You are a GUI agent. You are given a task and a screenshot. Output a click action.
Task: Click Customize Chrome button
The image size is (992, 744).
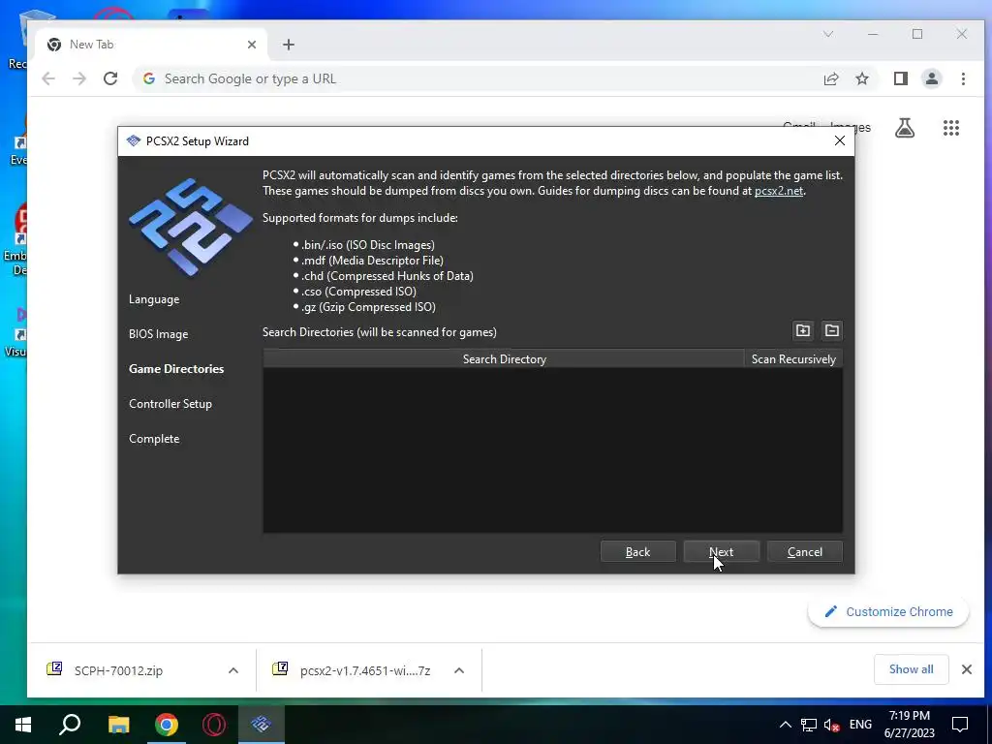(888, 612)
